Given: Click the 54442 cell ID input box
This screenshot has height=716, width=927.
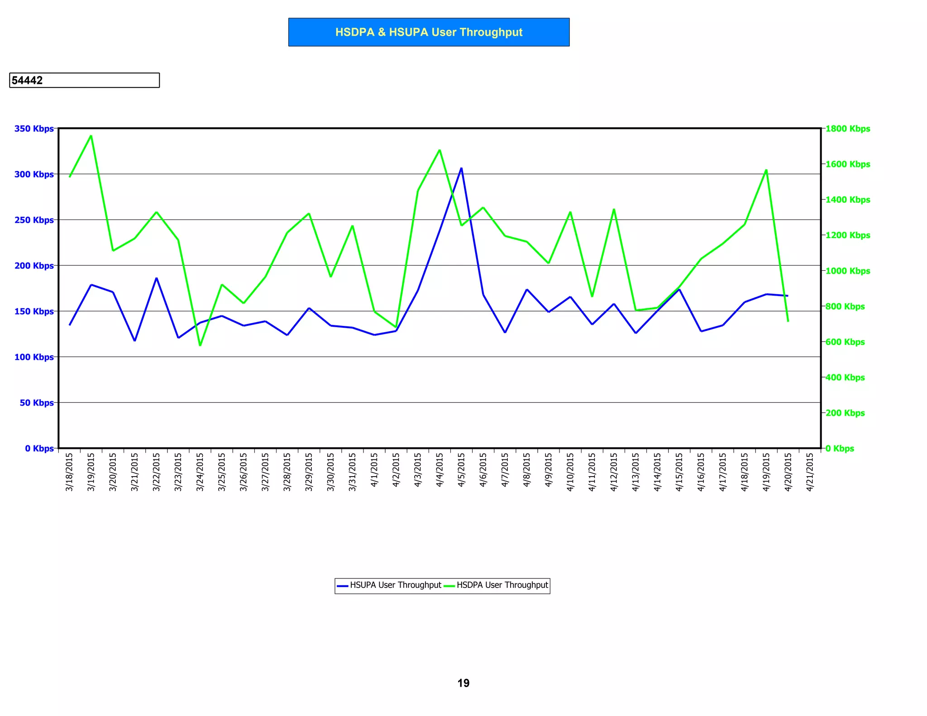Looking at the screenshot, I should pos(84,80).
